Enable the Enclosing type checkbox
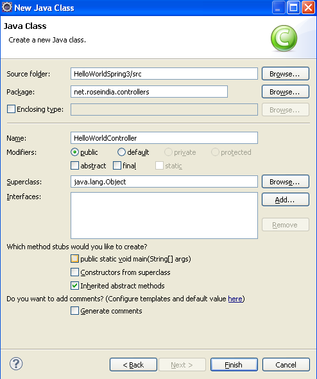The image size is (317, 379). tap(11, 109)
